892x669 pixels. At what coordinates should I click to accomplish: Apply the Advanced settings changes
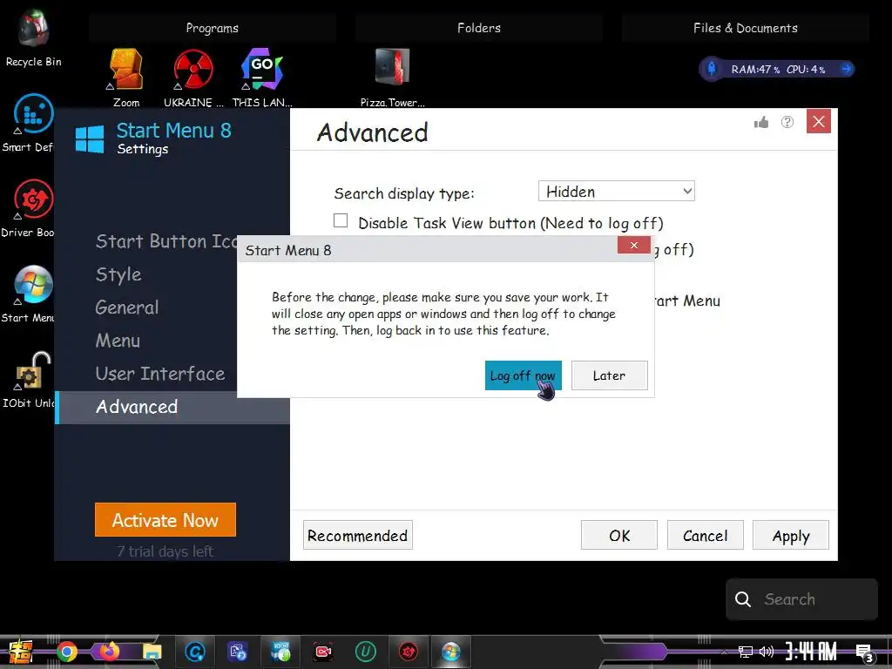[x=791, y=536]
